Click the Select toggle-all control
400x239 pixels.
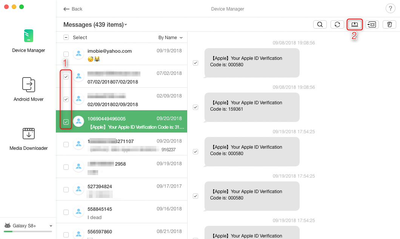66,37
